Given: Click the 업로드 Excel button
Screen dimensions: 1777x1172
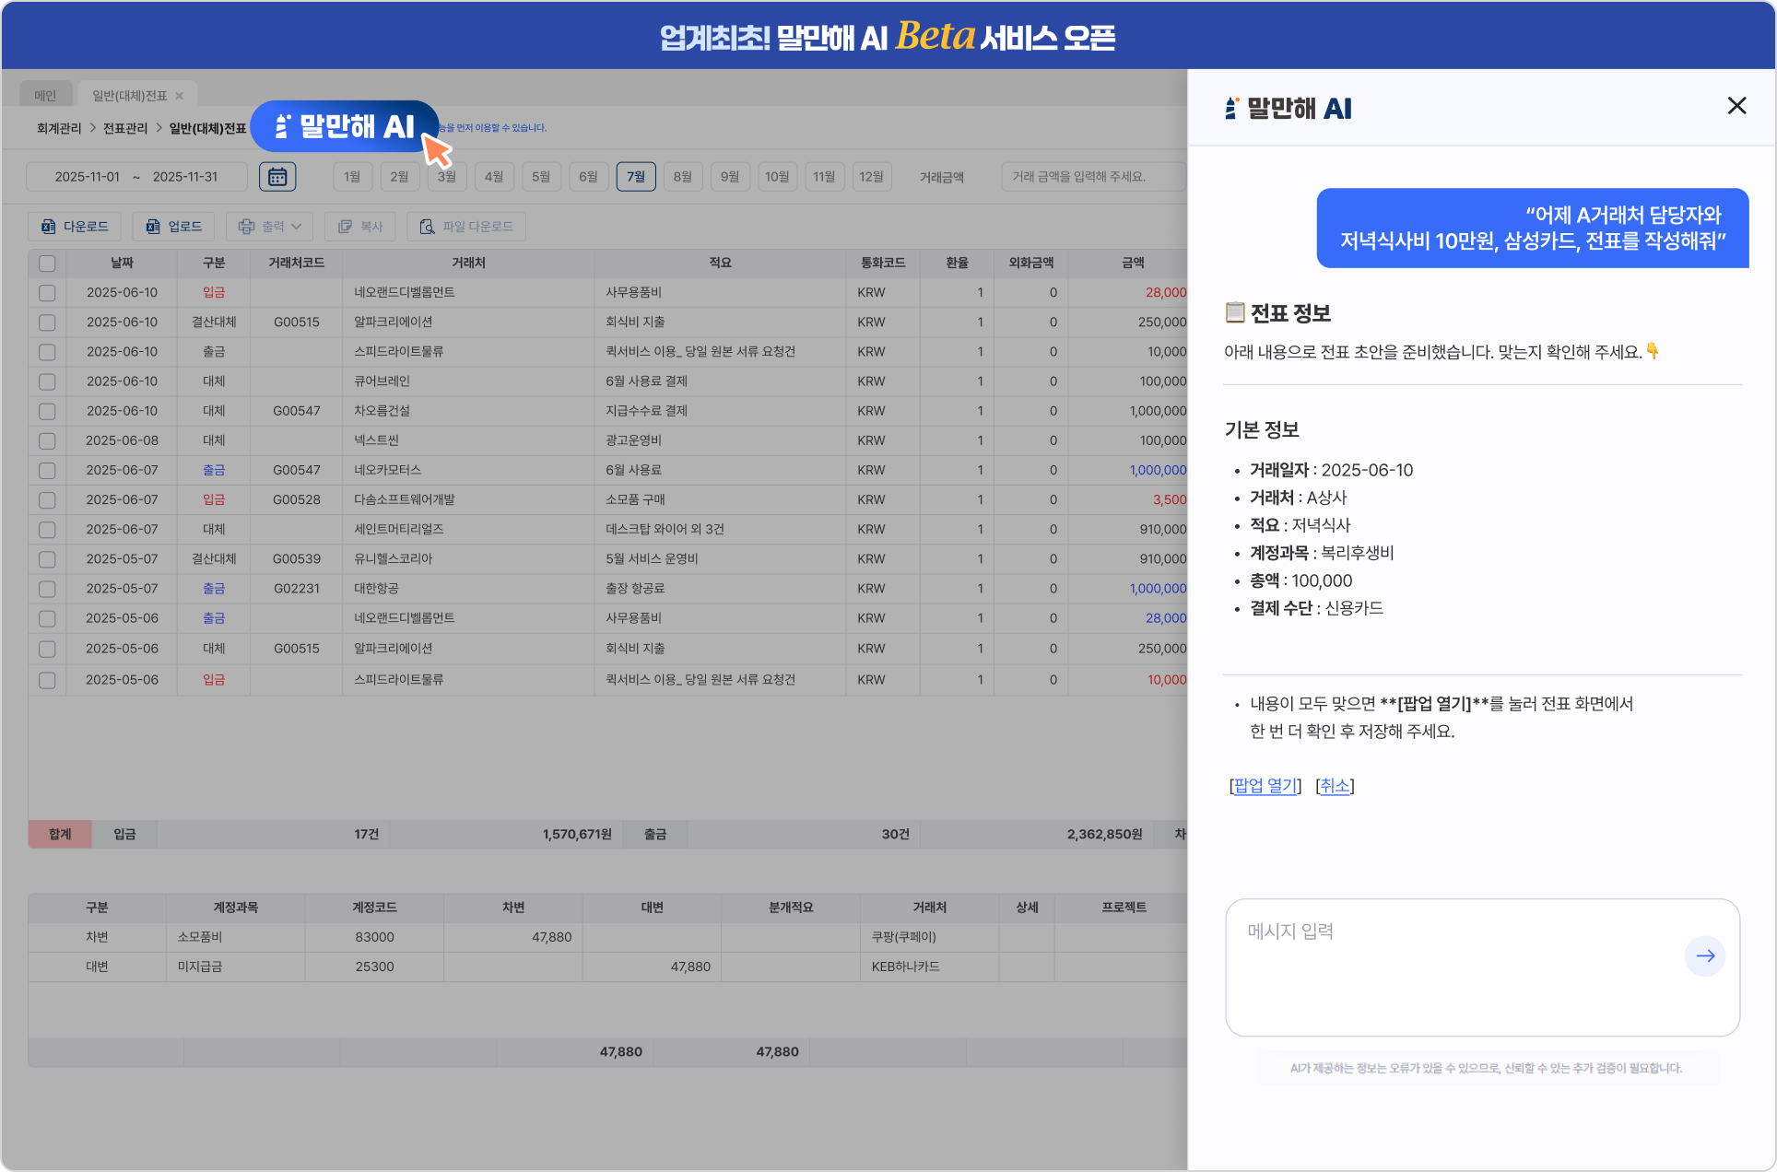Looking at the screenshot, I should click(174, 226).
